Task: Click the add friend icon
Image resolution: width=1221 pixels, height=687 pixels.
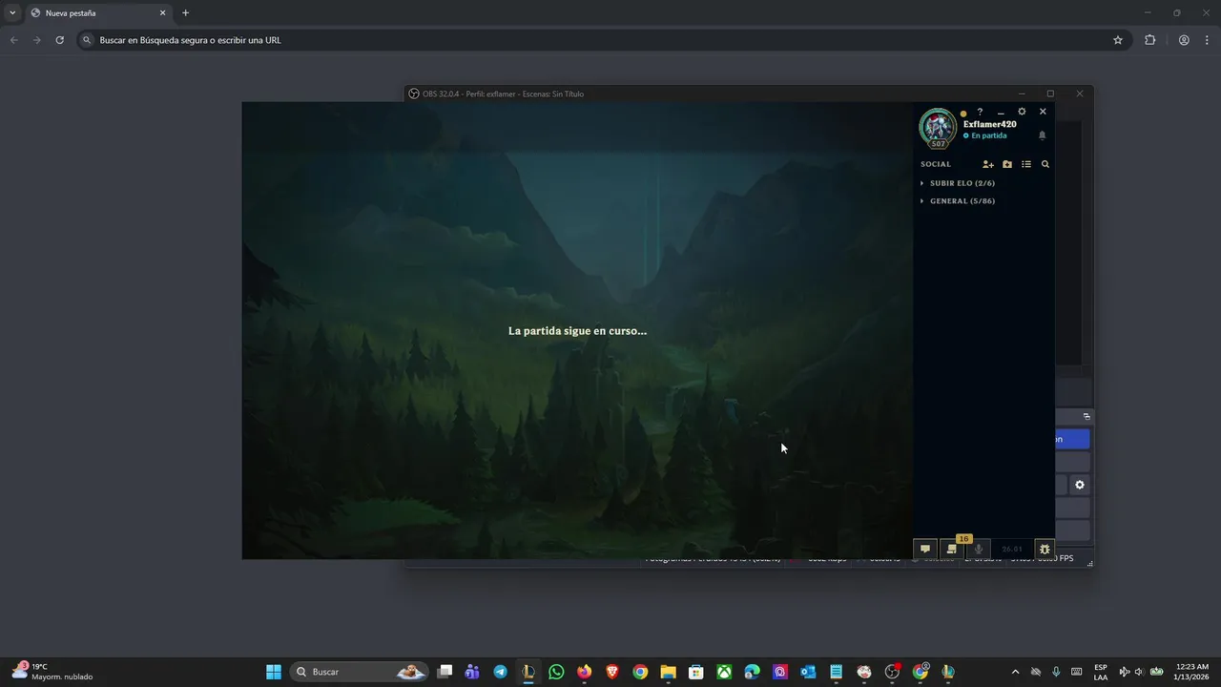Action: pos(988,164)
